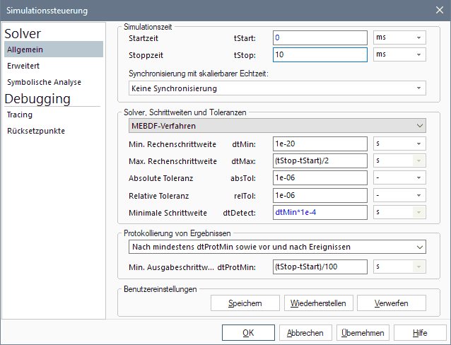The width and height of the screenshot is (451, 345).
Task: Click the absTol input field
Action: (320, 177)
